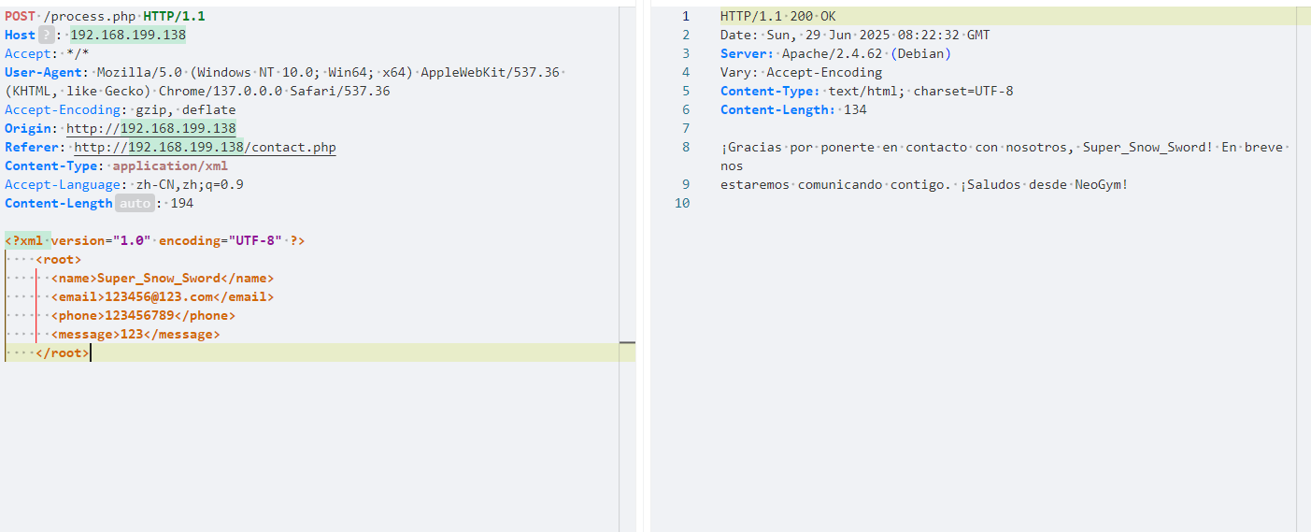The width and height of the screenshot is (1311, 532).
Task: Click the response Content-Length value 134
Action: (855, 110)
